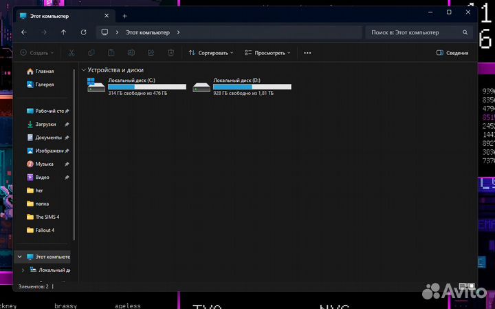The image size is (495, 309).
Task: Select the Этот компьютер window tab
Action: tap(62, 15)
